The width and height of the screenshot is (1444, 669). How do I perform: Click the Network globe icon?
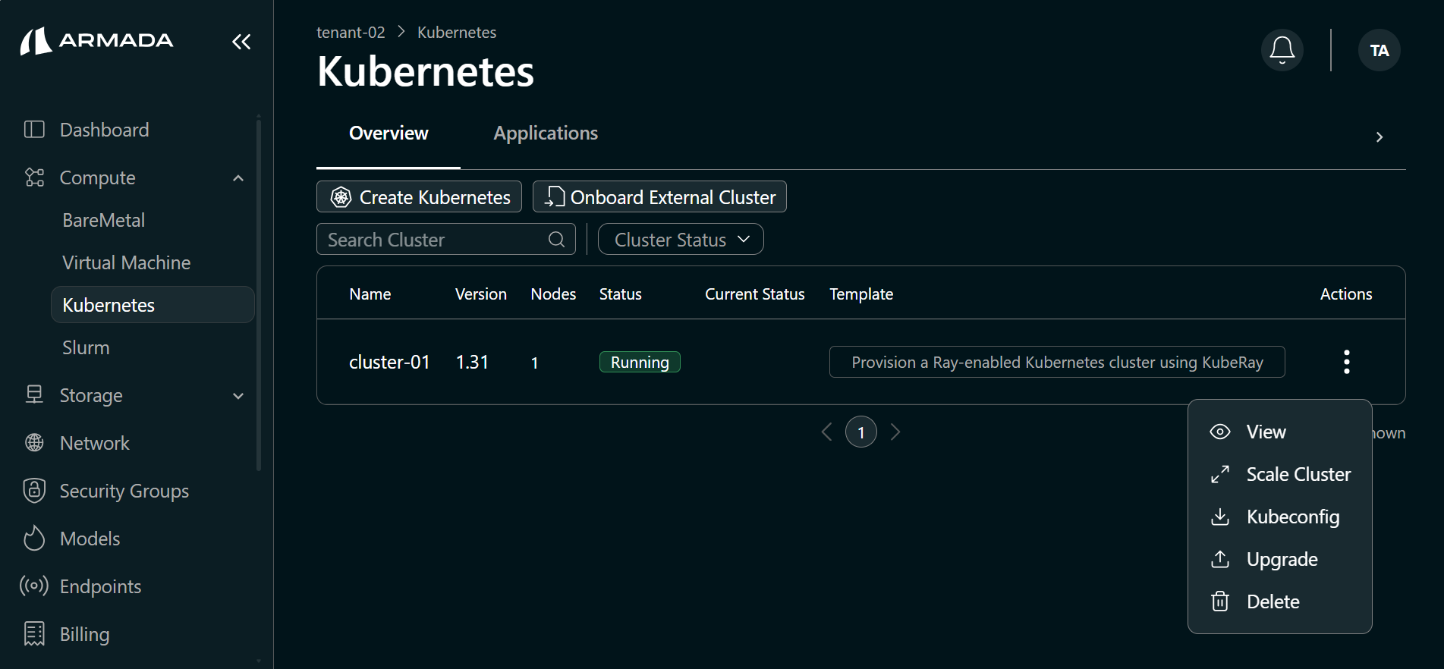(x=34, y=443)
